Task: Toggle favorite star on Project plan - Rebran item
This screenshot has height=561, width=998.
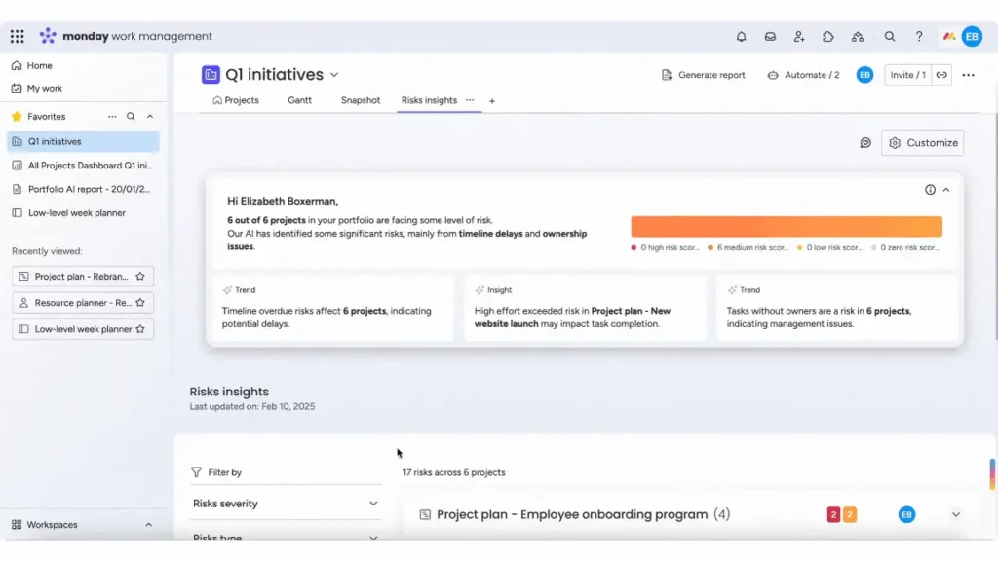Action: (139, 277)
